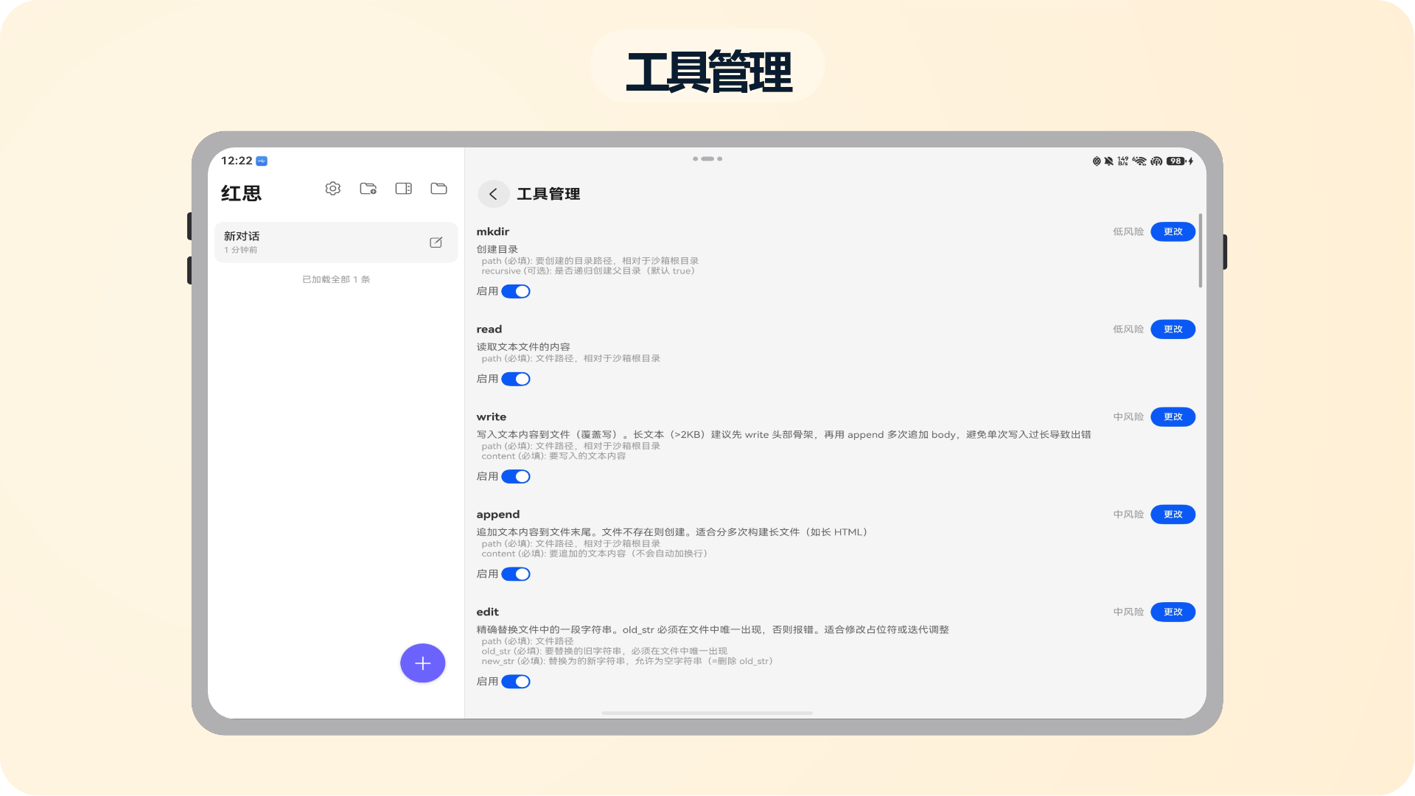The height and width of the screenshot is (796, 1415).
Task: Click the 红思 app title
Action: pos(241,193)
